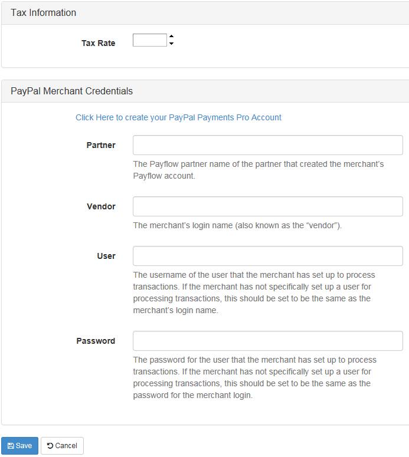The image size is (409, 457).
Task: Click the PayPal Merchant Credentials heading
Action: point(71,91)
